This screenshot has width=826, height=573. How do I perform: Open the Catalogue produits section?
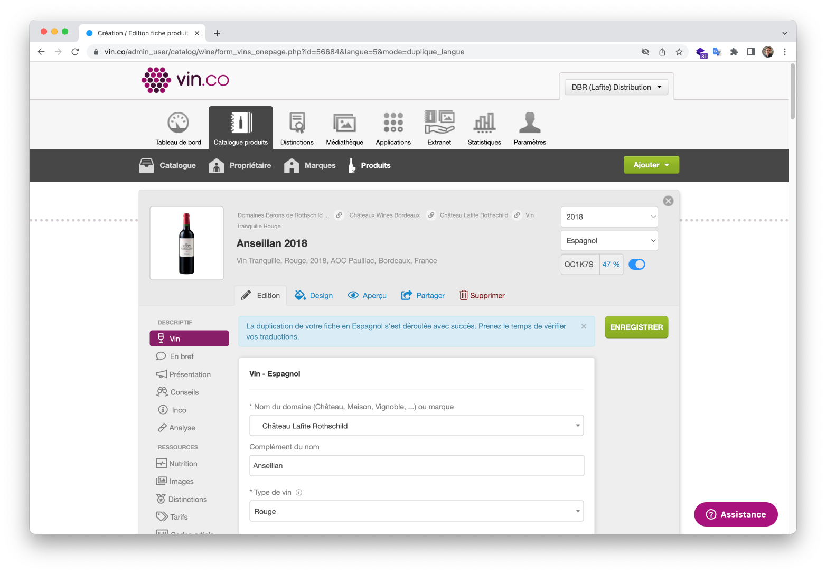click(241, 128)
